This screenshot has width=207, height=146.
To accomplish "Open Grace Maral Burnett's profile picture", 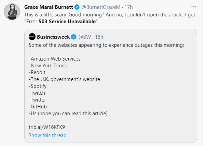I will point(12,12).
